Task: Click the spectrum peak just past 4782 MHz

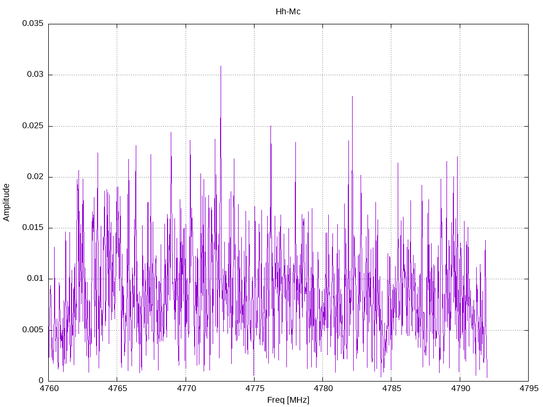Action: 352,97
